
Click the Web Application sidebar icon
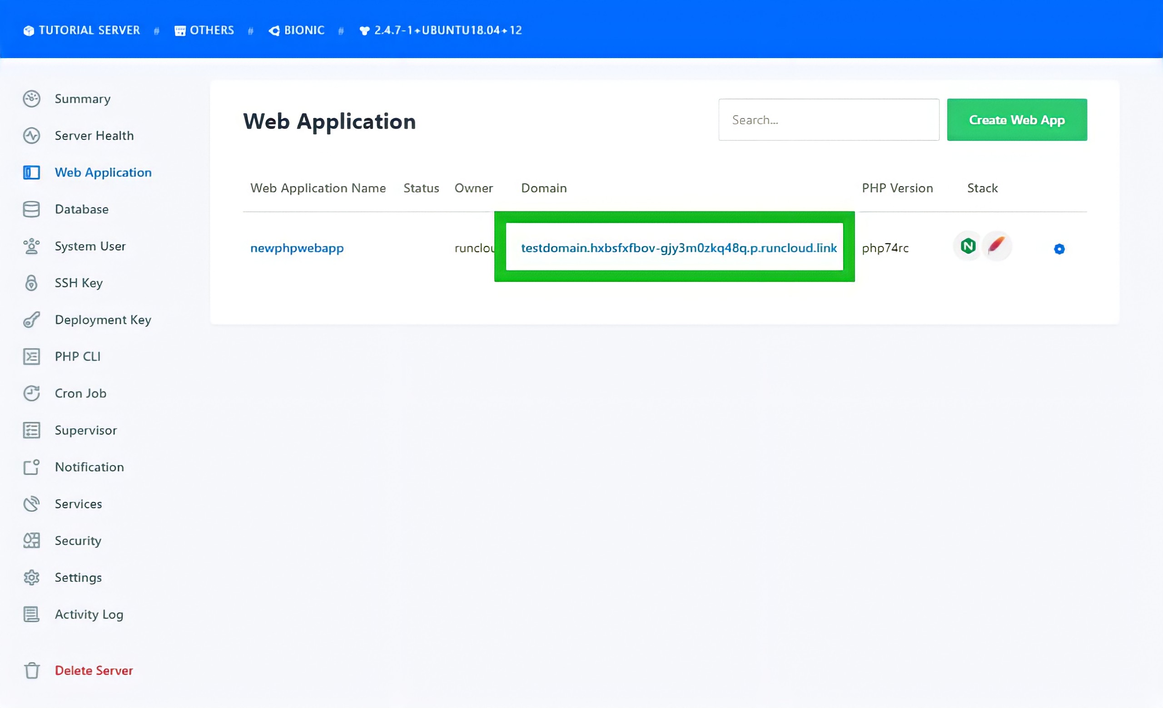click(x=32, y=172)
